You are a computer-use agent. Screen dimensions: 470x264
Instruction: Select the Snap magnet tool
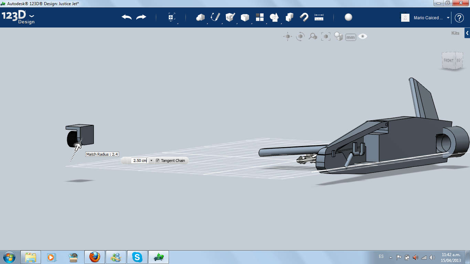304,17
